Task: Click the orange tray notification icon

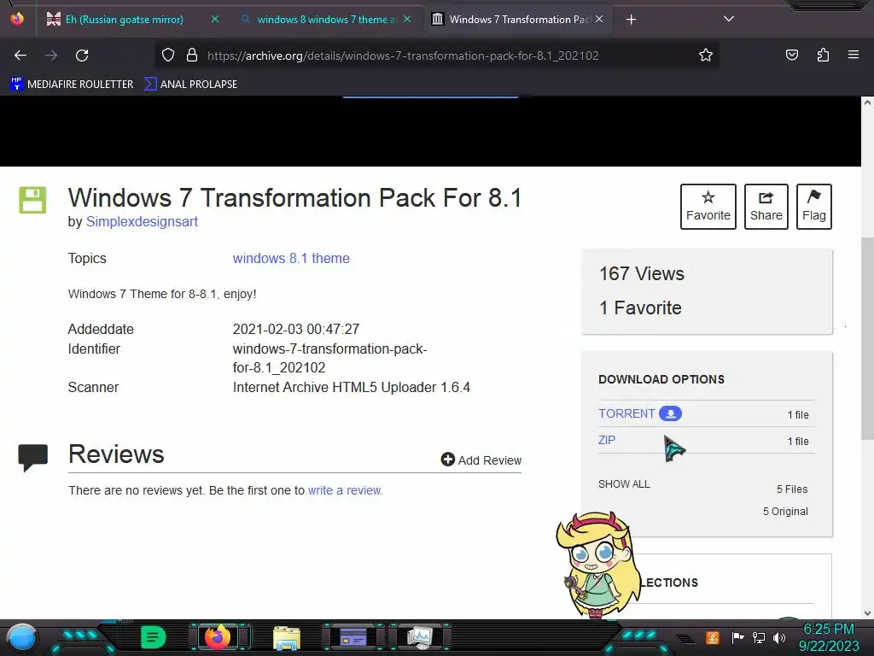Action: (x=713, y=637)
